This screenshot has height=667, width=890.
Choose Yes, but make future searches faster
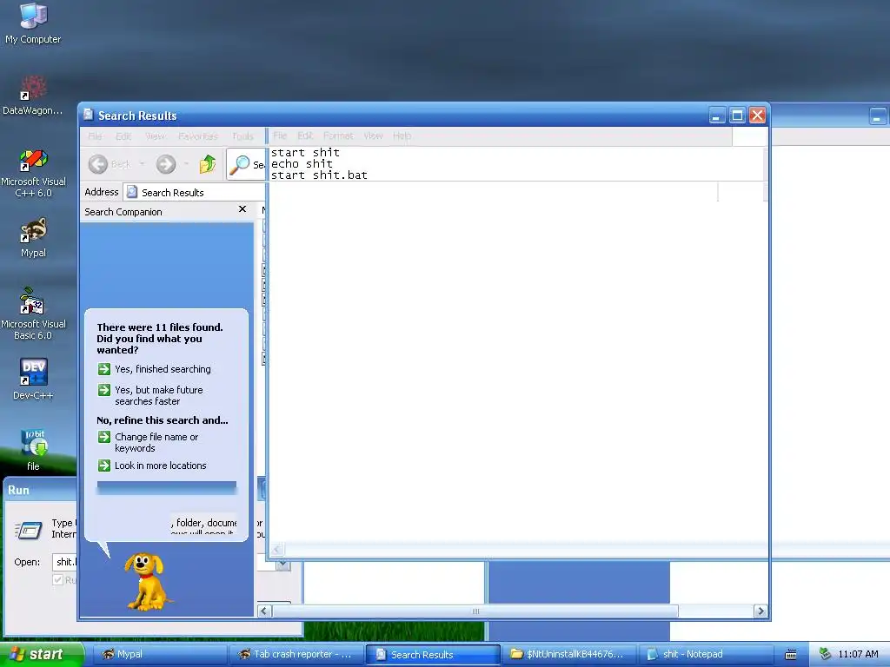pos(159,395)
